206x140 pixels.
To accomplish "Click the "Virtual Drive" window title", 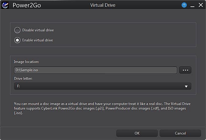I will [x=103, y=5].
